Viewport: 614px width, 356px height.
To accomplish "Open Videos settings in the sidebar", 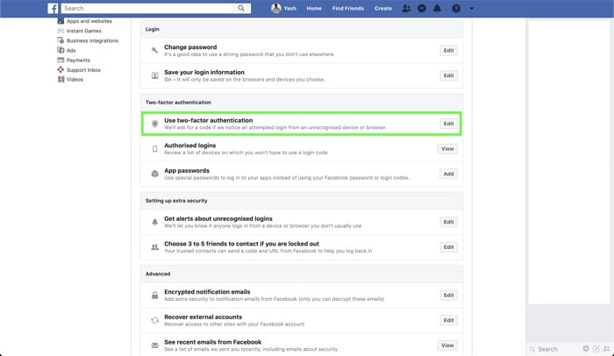I will [75, 80].
